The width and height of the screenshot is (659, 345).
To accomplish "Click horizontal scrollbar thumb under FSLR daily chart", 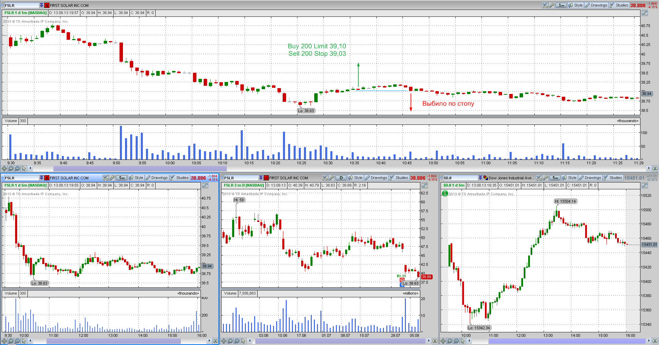I will point(340,341).
